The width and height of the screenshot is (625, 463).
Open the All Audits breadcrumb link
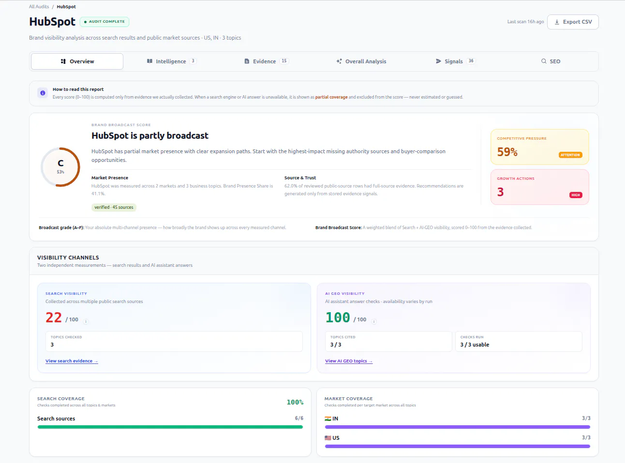click(39, 7)
